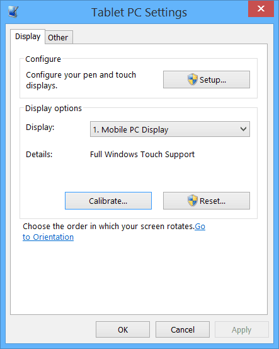This screenshot has width=279, height=349.
Task: Confirm settings with the OK button
Action: [x=123, y=329]
